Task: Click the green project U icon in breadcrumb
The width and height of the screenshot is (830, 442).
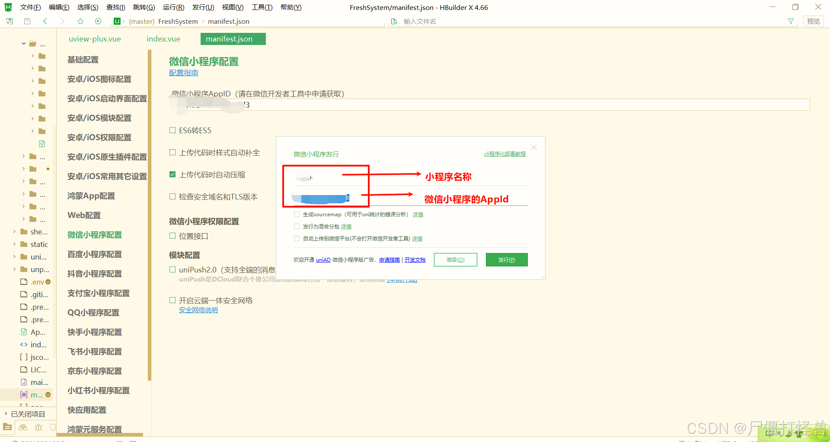Action: [x=117, y=21]
